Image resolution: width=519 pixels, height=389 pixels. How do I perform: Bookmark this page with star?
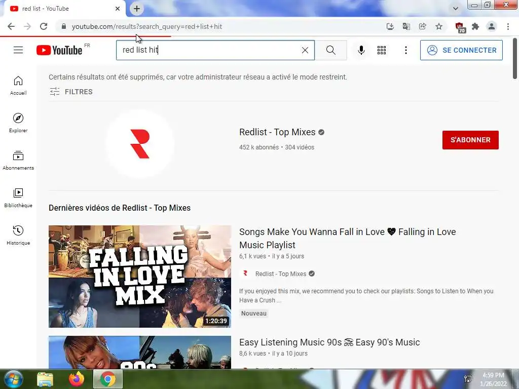click(x=438, y=26)
